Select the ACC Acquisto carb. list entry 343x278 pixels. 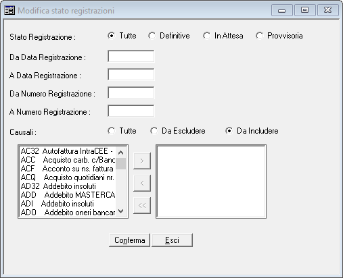click(x=68, y=160)
